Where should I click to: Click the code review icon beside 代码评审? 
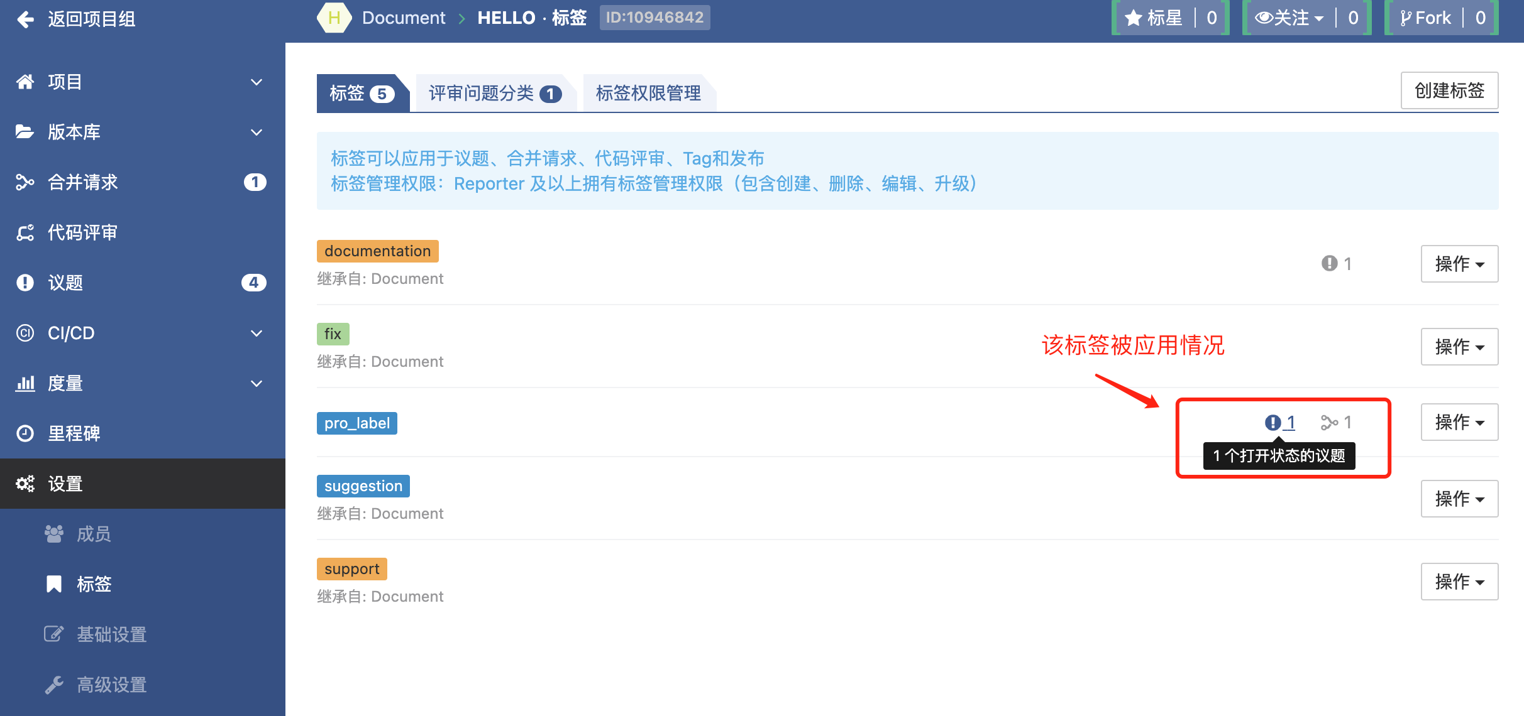point(25,232)
